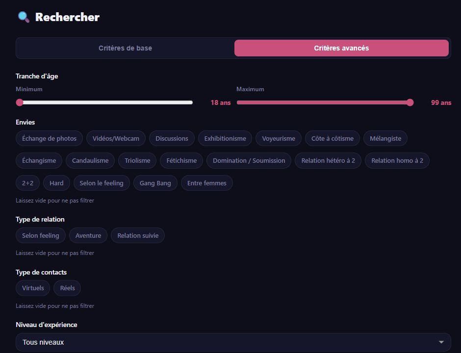The width and height of the screenshot is (461, 353).
Task: Toggle the Vidéos/Webcam chip
Action: point(116,138)
